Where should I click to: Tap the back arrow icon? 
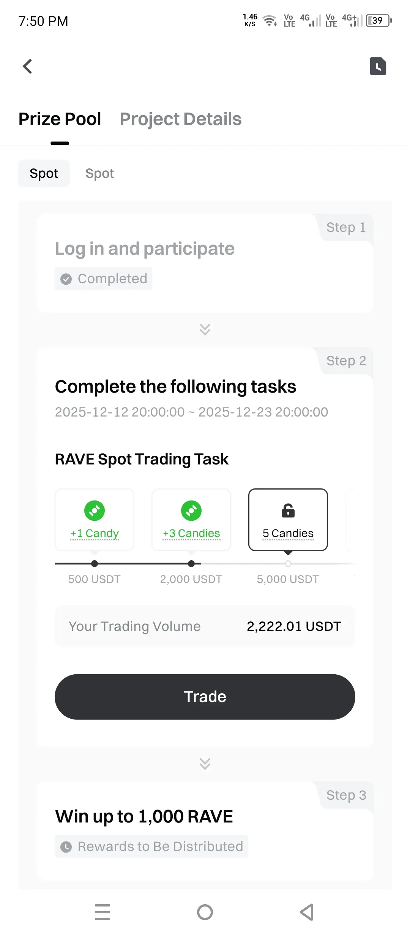coord(27,67)
